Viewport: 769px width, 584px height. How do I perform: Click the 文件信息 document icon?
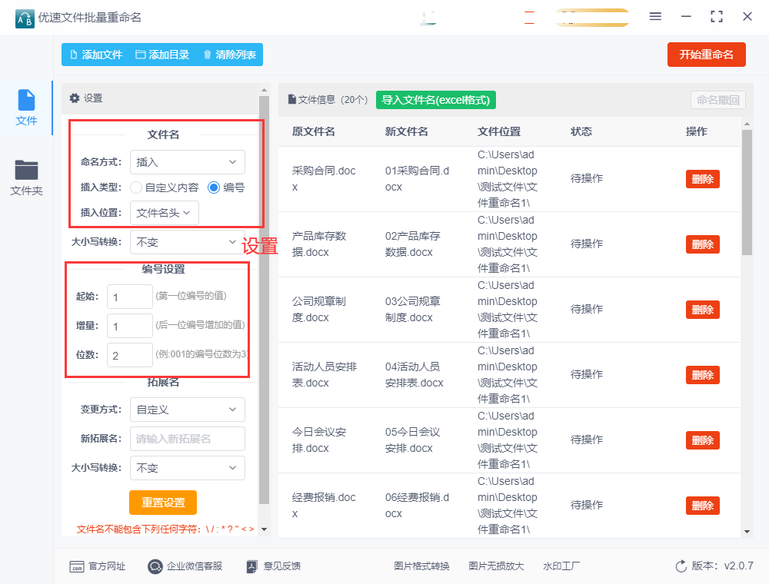pyautogui.click(x=291, y=99)
